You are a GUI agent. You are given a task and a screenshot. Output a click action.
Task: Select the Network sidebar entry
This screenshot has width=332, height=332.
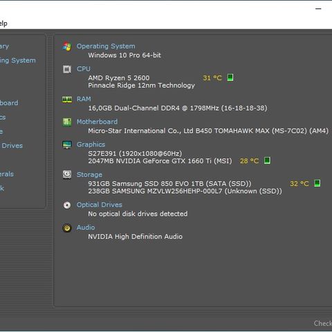[2, 188]
